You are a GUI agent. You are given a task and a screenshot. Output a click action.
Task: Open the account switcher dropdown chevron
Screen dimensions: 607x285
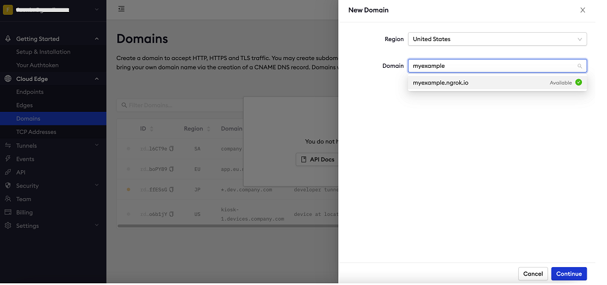(x=97, y=10)
